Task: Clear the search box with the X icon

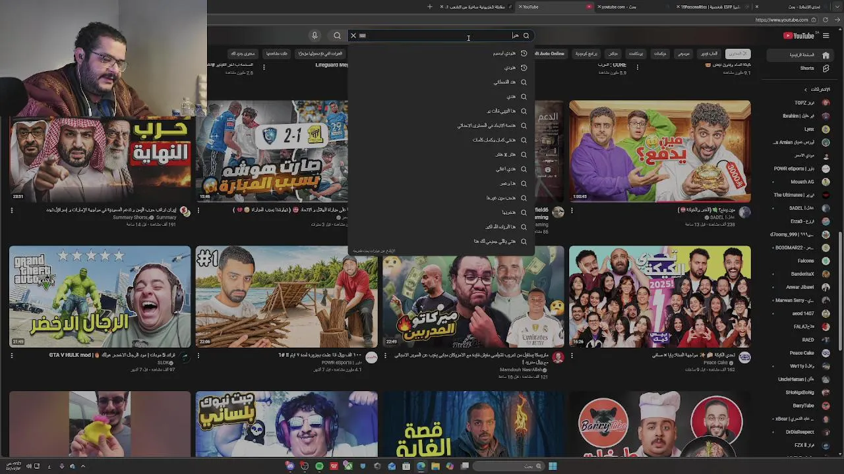Action: click(x=353, y=36)
